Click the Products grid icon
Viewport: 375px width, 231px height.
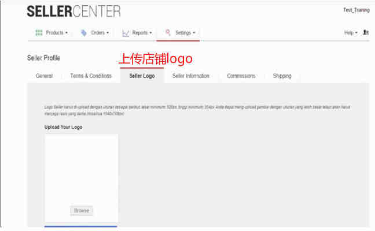[x=39, y=33]
